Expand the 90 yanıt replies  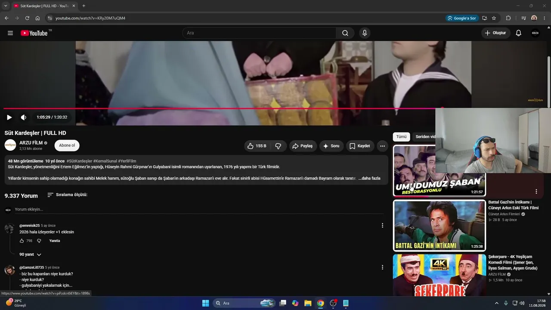pyautogui.click(x=30, y=254)
